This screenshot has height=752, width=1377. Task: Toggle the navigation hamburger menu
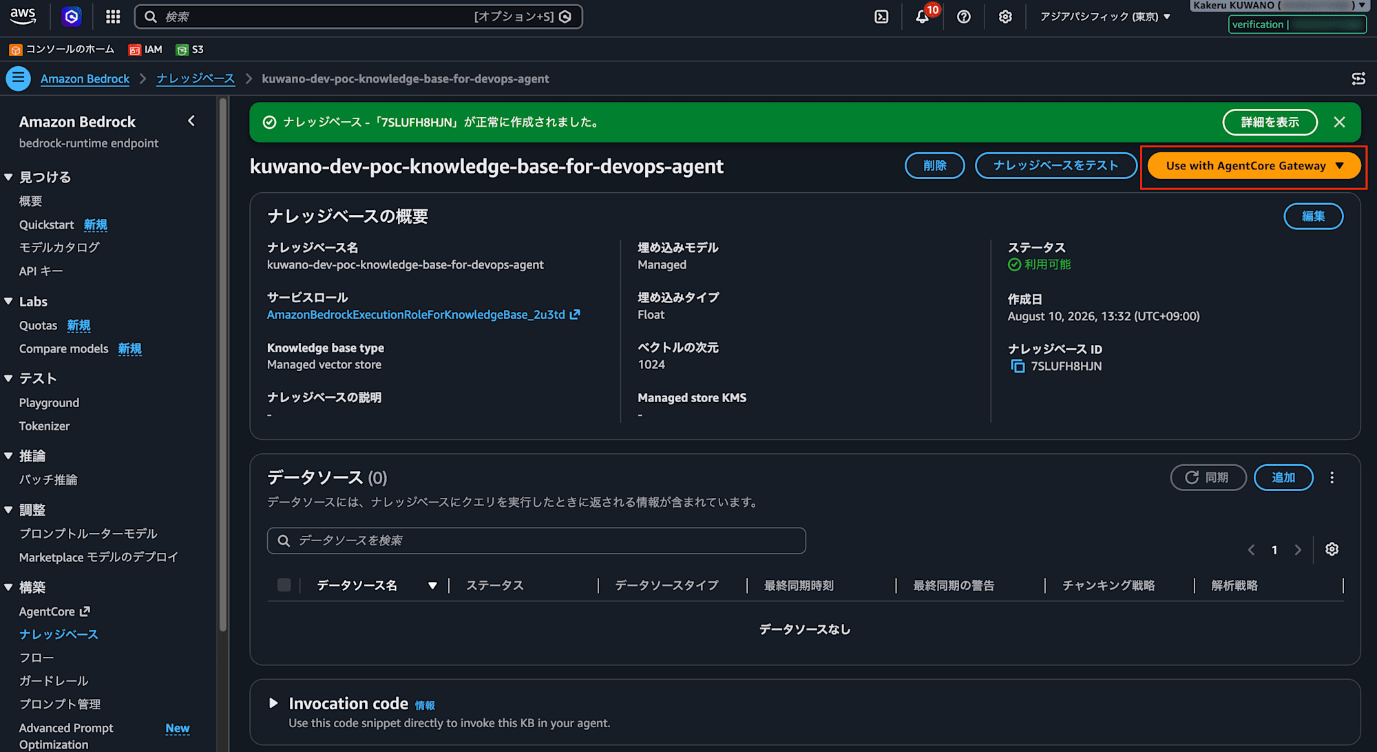[x=19, y=79]
